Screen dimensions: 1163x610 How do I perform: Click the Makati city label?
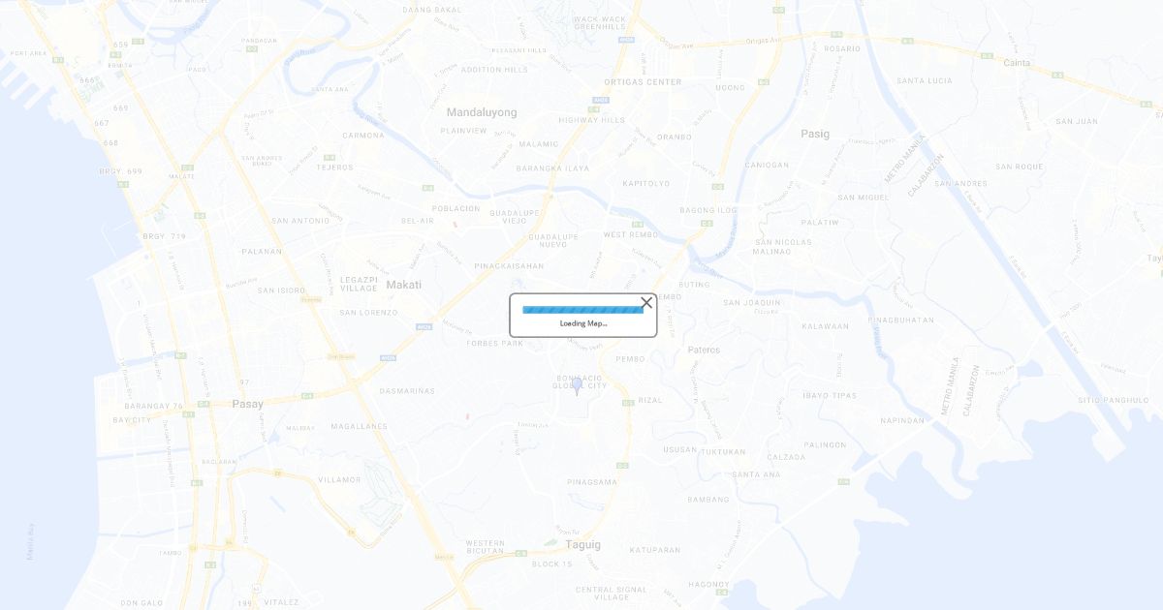click(x=403, y=285)
